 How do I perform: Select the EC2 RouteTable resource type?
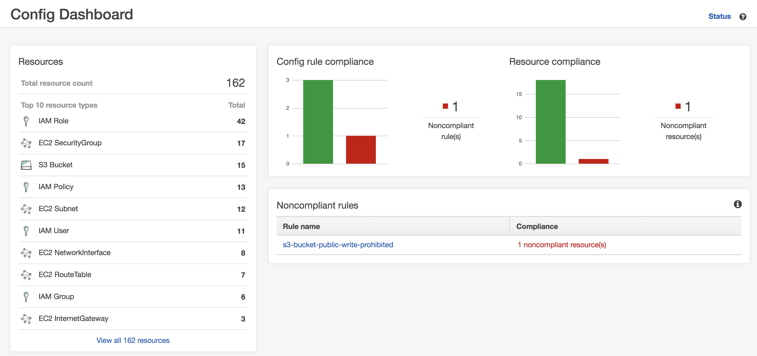click(x=65, y=275)
